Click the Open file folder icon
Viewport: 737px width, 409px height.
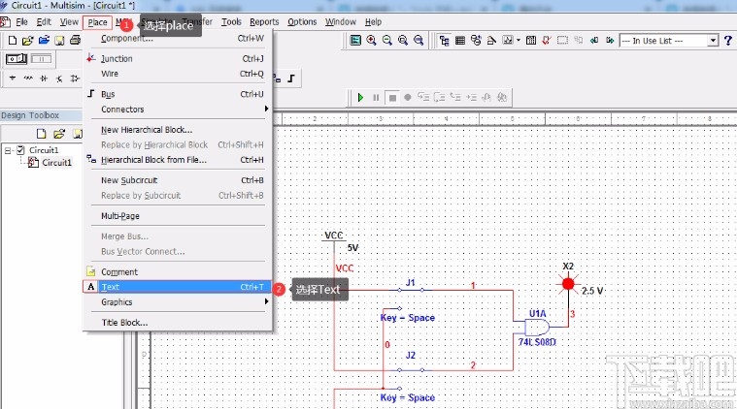point(28,41)
